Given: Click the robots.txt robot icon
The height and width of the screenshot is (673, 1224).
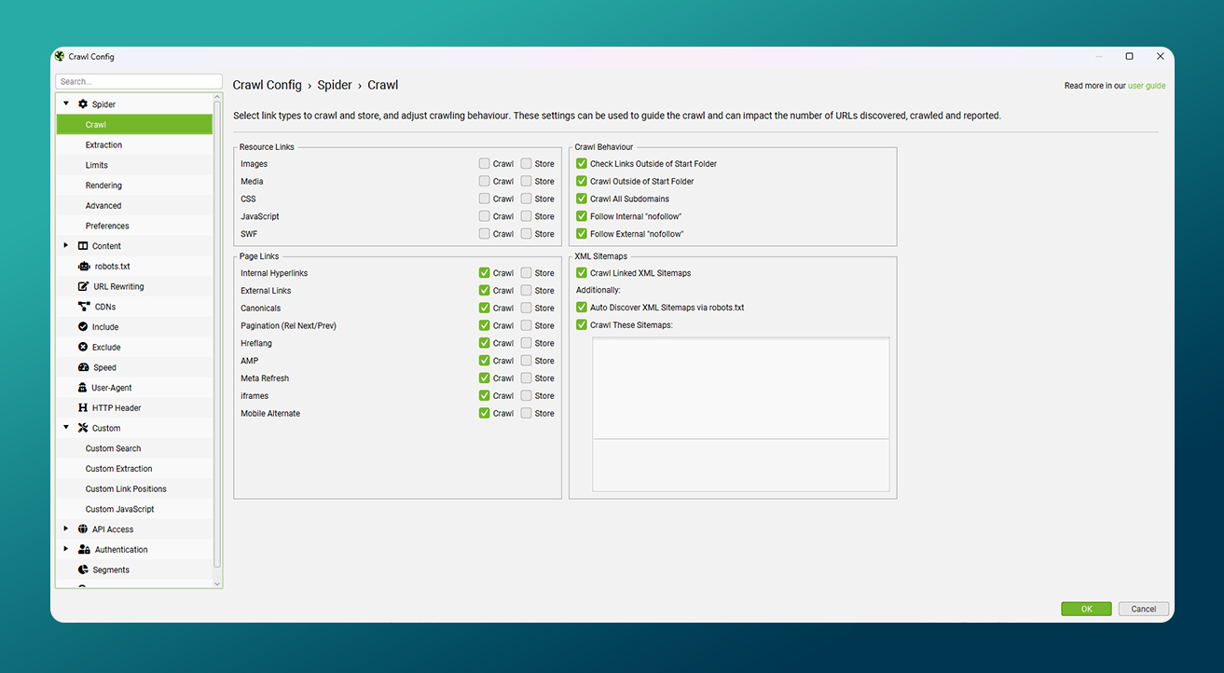Looking at the screenshot, I should tap(84, 267).
